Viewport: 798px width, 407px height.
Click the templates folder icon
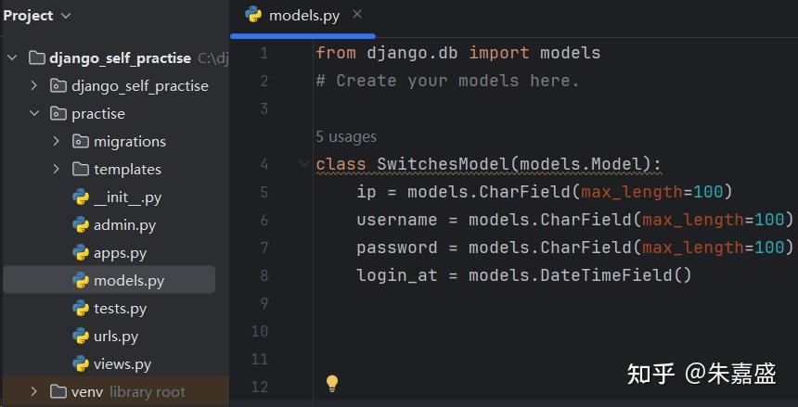pos(81,169)
